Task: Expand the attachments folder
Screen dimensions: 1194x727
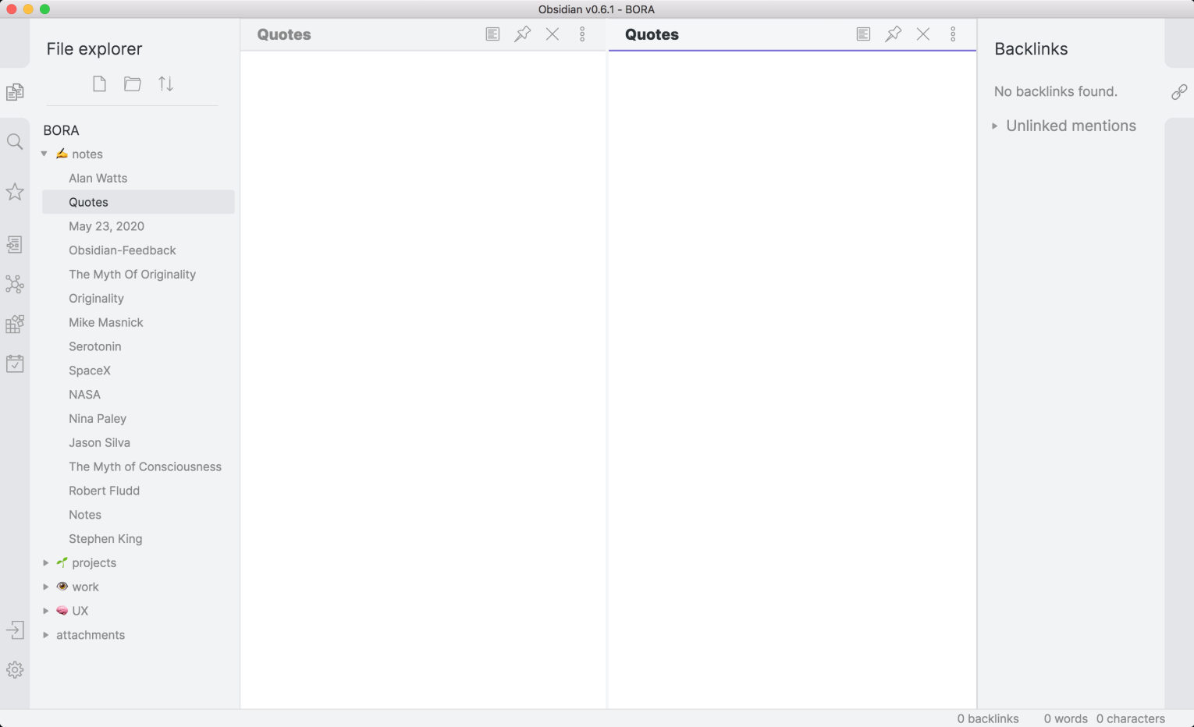Action: tap(45, 635)
